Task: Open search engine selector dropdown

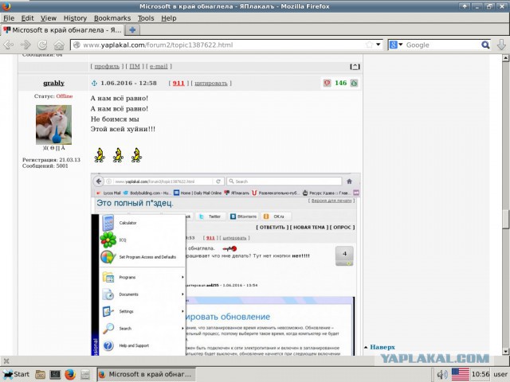Action: [396, 45]
